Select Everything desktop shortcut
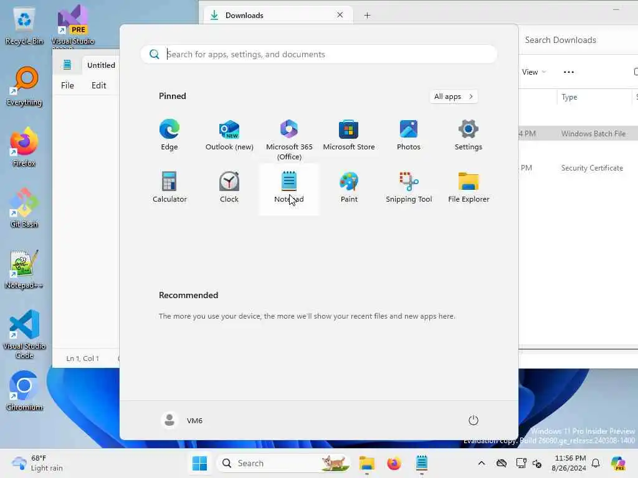Screen dimensions: 638x478 click(x=24, y=86)
